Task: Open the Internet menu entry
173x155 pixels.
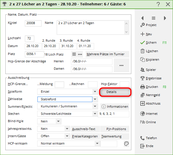Action: click(151, 114)
